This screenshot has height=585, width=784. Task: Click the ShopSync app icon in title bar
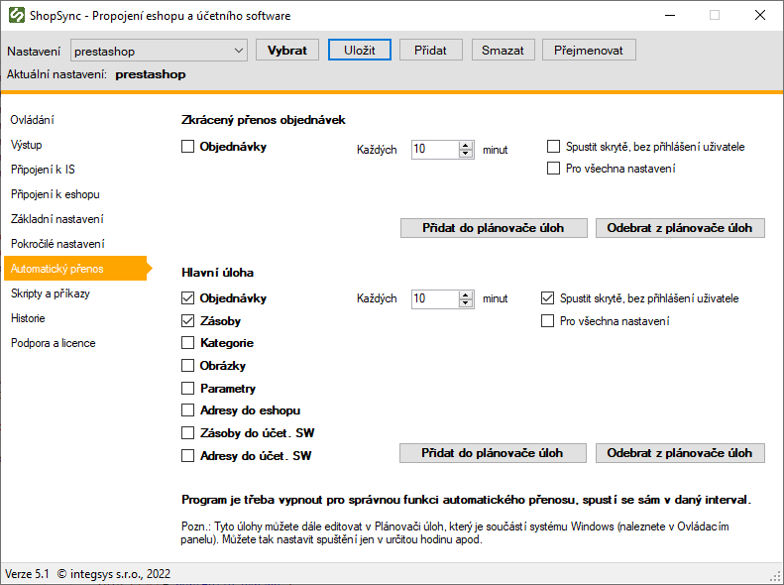pyautogui.click(x=16, y=16)
